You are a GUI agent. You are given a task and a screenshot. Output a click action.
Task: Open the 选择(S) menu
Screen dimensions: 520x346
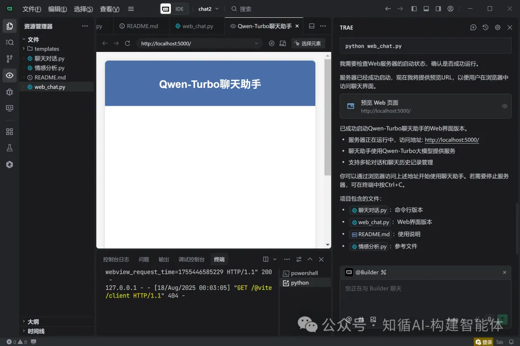83,9
